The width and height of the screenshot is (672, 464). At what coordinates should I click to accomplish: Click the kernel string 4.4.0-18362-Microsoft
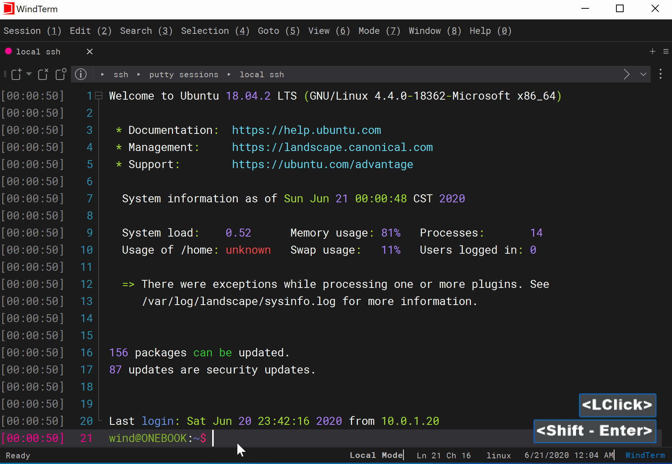click(x=443, y=96)
